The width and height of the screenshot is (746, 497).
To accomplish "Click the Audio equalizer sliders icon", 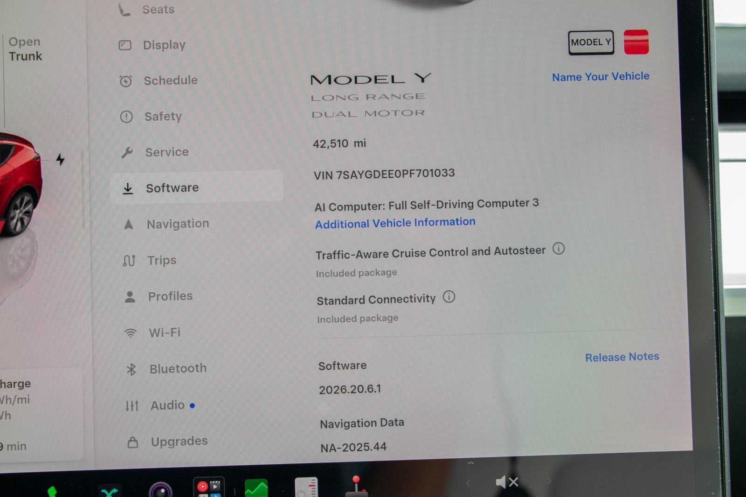I will point(132,406).
